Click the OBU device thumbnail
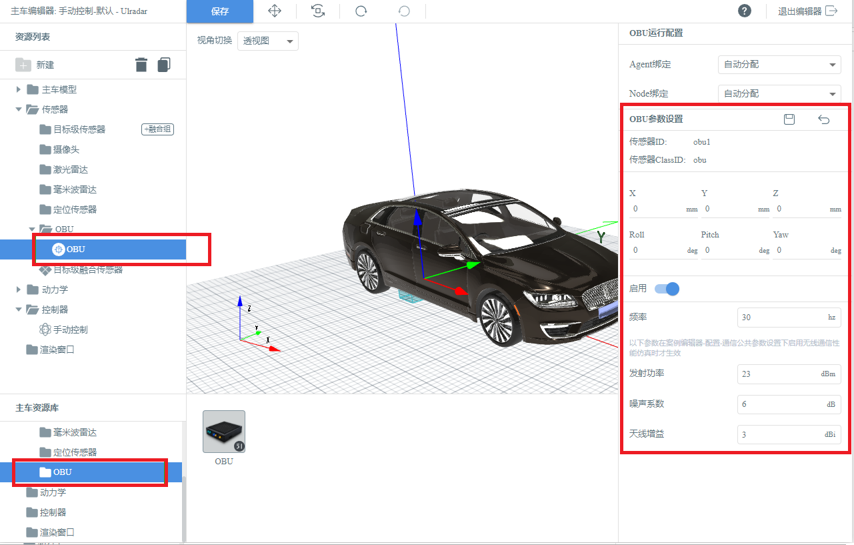This screenshot has width=854, height=545. point(224,432)
